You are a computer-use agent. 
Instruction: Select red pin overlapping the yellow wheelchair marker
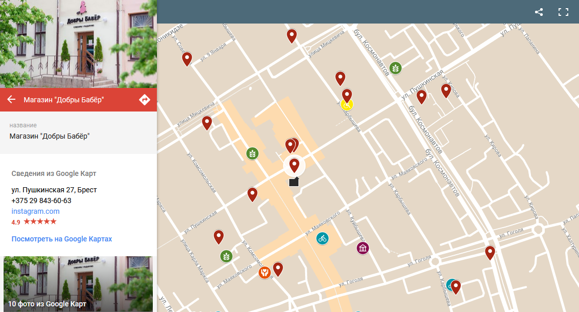pos(346,95)
